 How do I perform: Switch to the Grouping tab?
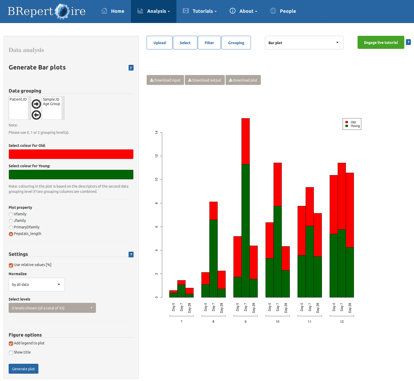pyautogui.click(x=236, y=43)
